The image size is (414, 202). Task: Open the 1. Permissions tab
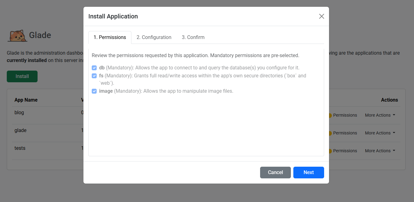[x=110, y=37]
